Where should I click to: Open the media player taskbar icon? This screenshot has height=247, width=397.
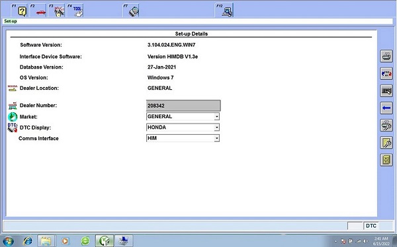(65, 241)
